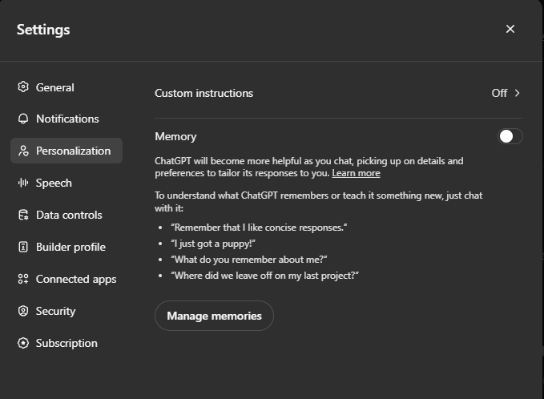Click the Data controls database icon
Screen dimensions: 544x399
(23, 215)
